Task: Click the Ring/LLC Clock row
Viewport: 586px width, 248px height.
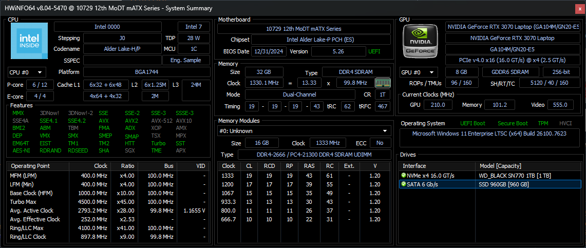Action: coord(108,237)
